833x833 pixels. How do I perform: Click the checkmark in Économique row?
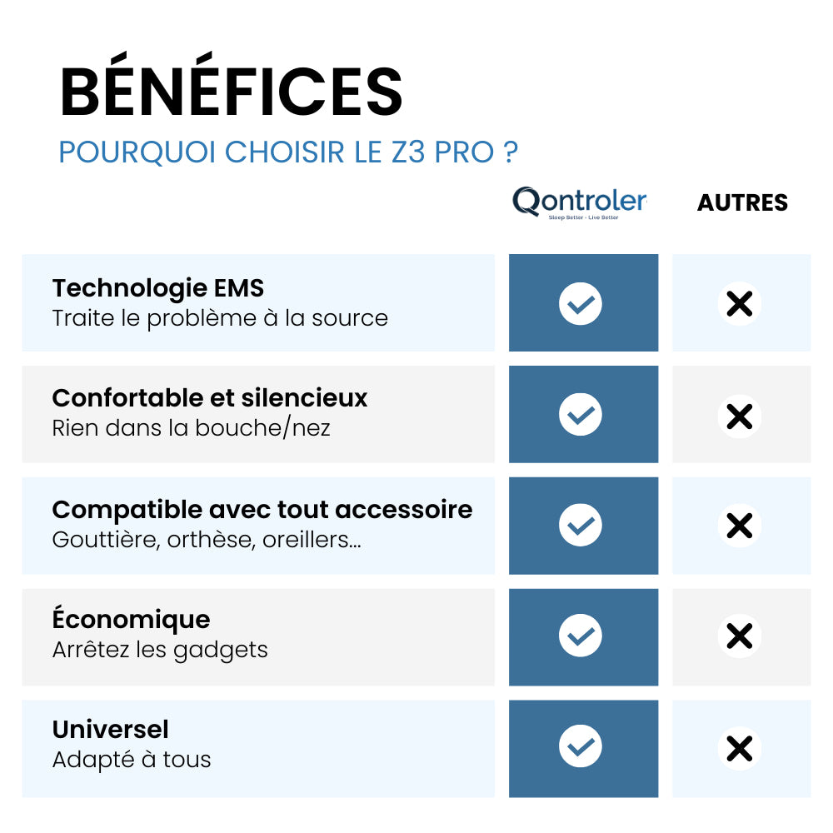[581, 636]
